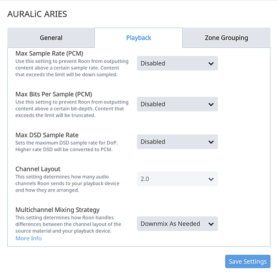This screenshot has width=278, height=275.
Task: Click the AURALiC ARIES title
Action: click(37, 14)
